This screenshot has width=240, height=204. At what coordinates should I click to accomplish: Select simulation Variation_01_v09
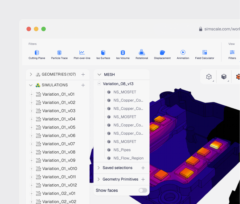[x=59, y=160]
